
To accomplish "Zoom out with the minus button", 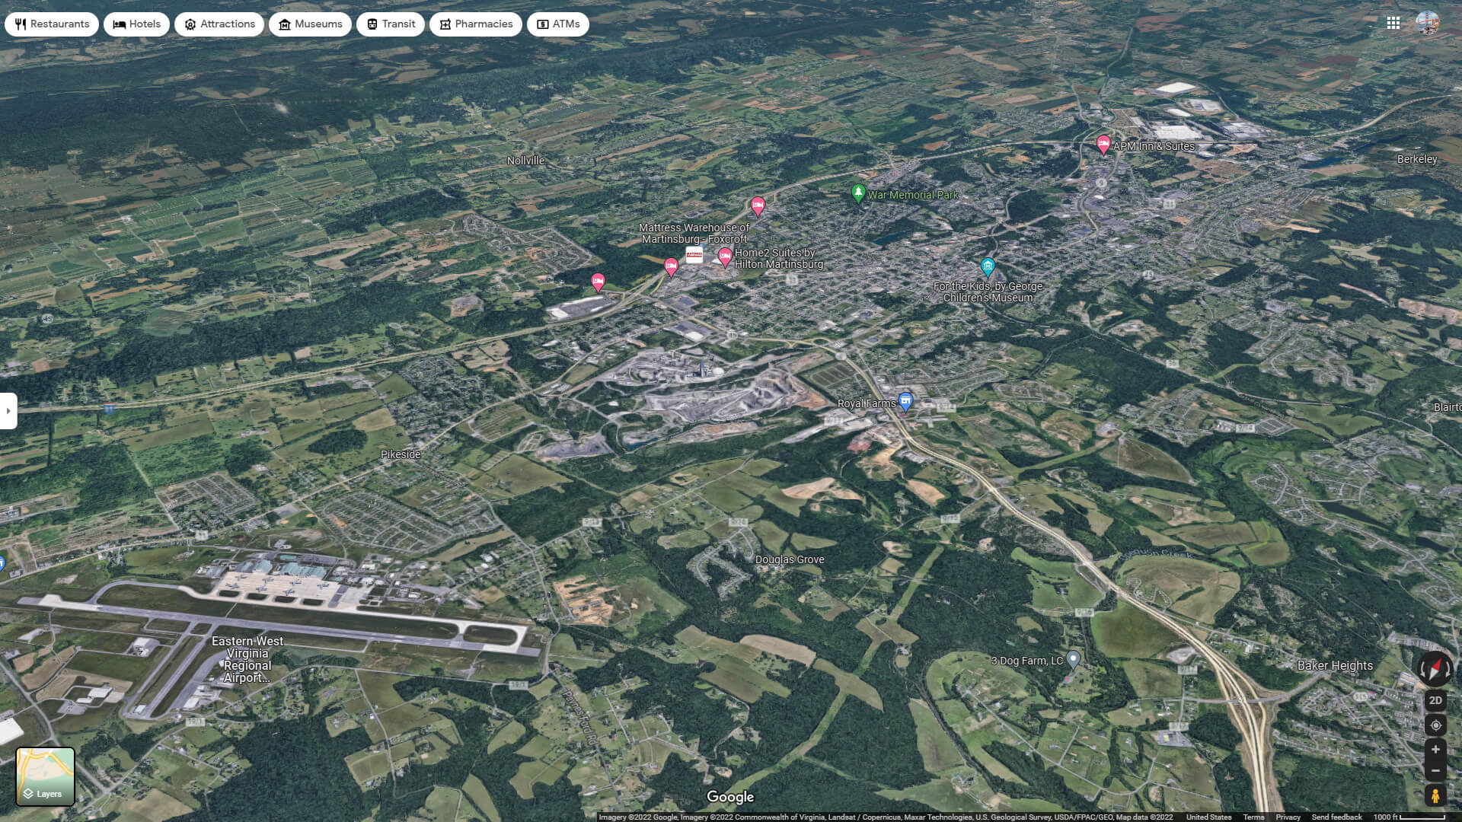I will 1435,770.
